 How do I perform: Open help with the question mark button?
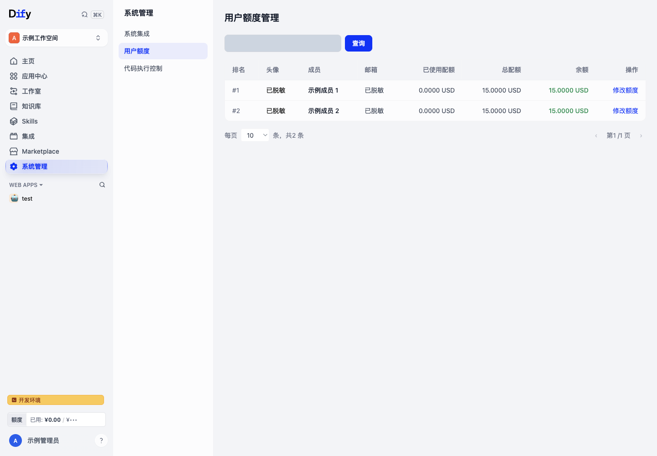(x=101, y=440)
